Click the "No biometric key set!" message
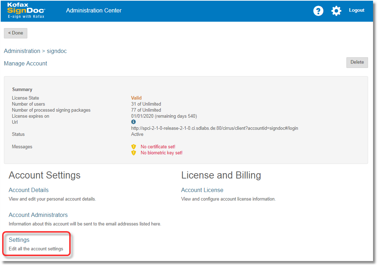The width and height of the screenshot is (378, 266). pyautogui.click(x=161, y=153)
